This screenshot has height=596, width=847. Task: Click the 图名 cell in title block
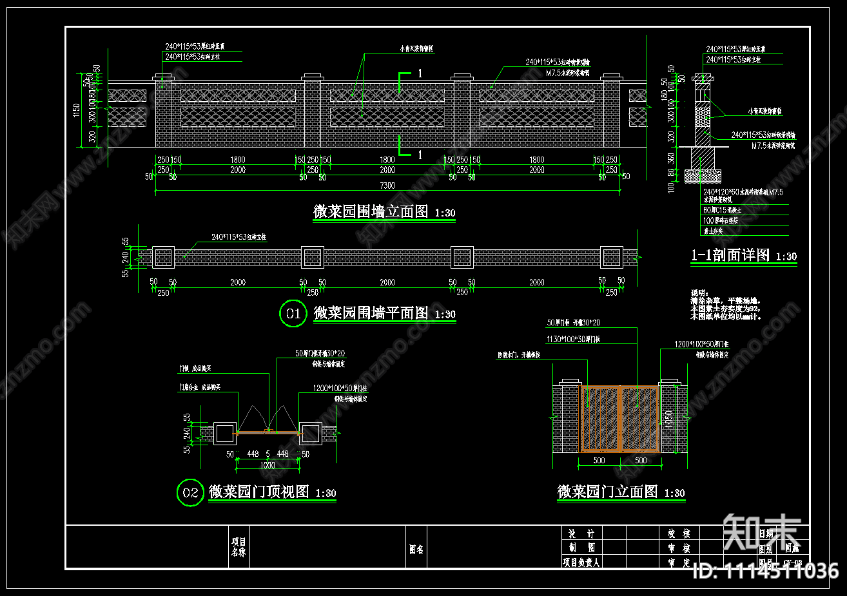pyautogui.click(x=416, y=550)
